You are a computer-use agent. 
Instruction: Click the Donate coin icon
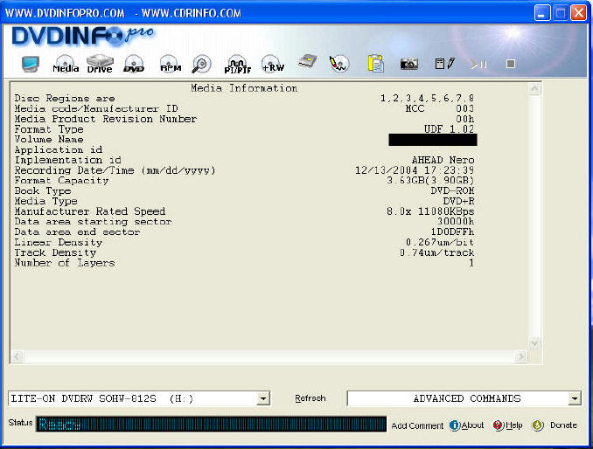coord(537,425)
